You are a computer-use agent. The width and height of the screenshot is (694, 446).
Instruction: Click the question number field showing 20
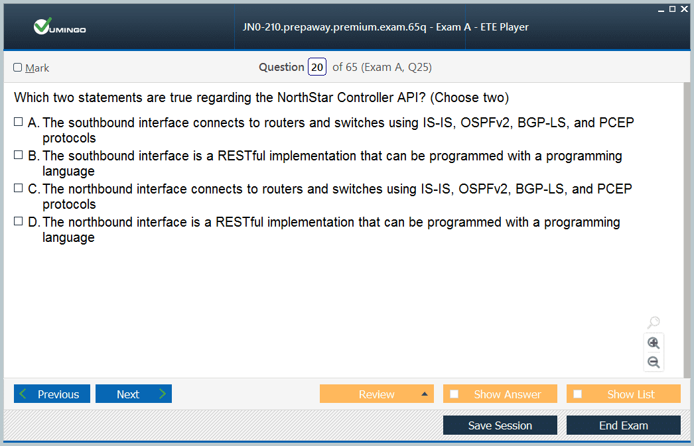317,67
